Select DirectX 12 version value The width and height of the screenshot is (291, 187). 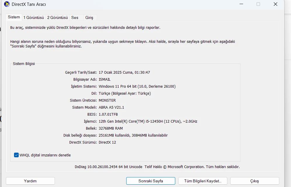click(x=107, y=142)
